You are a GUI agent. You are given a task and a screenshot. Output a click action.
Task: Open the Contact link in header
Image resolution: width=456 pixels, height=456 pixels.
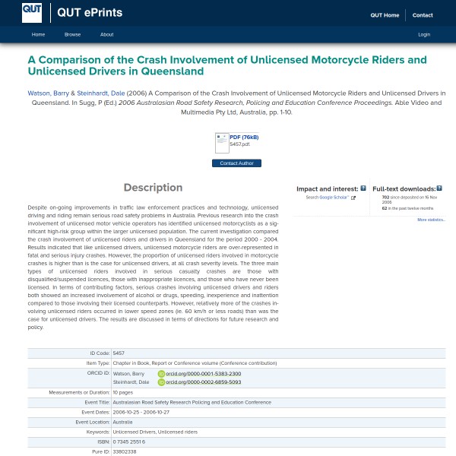(423, 15)
